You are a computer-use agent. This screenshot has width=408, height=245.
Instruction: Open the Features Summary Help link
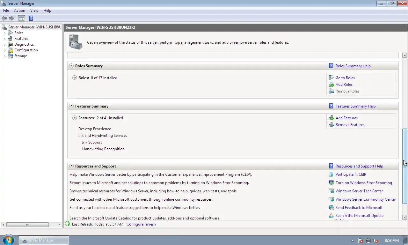tap(356, 106)
